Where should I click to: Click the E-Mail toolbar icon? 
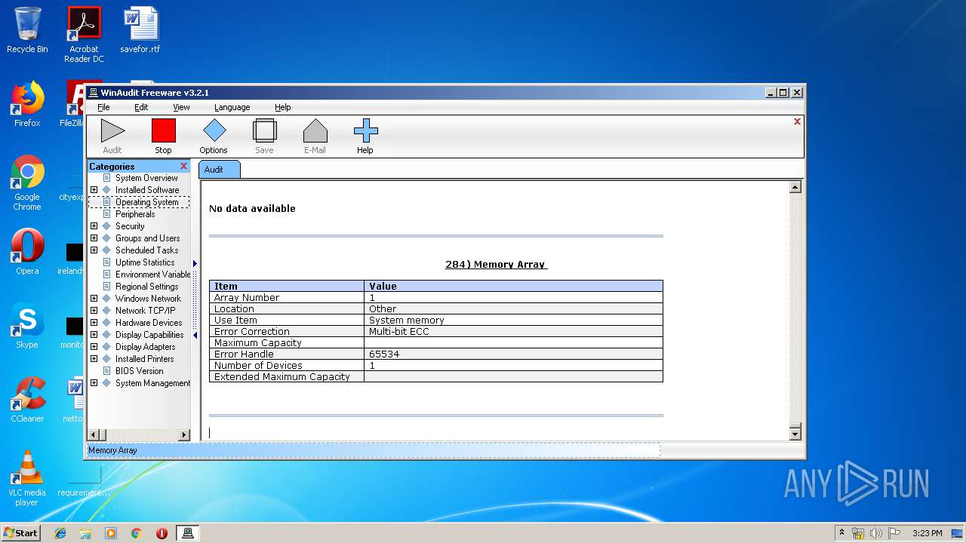(315, 131)
